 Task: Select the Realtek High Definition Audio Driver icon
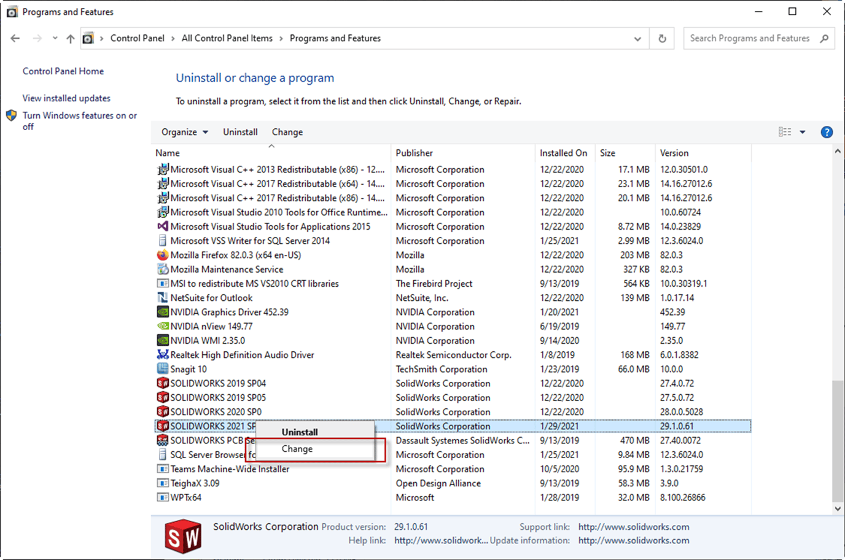163,354
